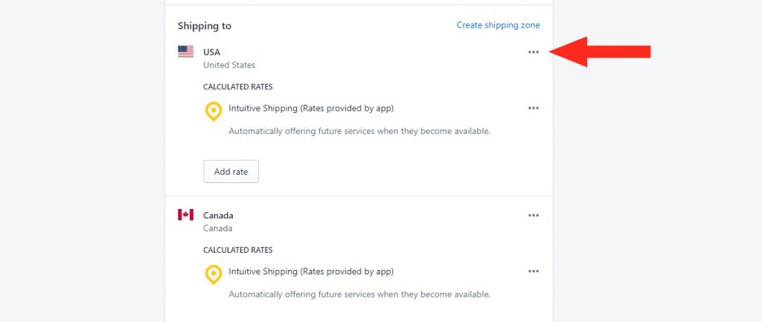Screen dimensions: 762x322
Task: Click the CALCULATED RATES label under USA
Action: pos(238,87)
